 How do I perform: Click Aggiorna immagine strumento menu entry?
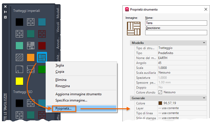click(79, 94)
